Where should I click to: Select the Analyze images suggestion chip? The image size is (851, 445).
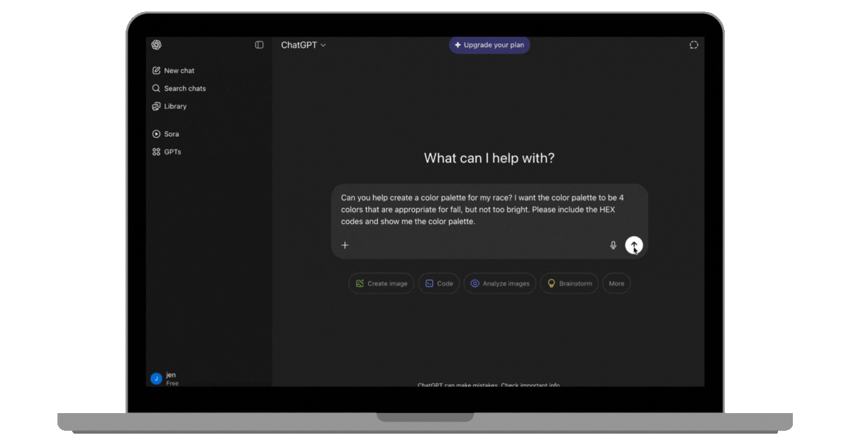pos(500,283)
